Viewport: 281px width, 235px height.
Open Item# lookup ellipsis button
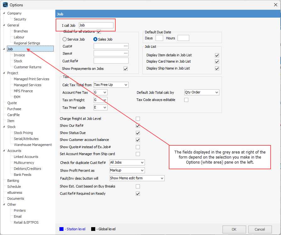tap(126, 53)
